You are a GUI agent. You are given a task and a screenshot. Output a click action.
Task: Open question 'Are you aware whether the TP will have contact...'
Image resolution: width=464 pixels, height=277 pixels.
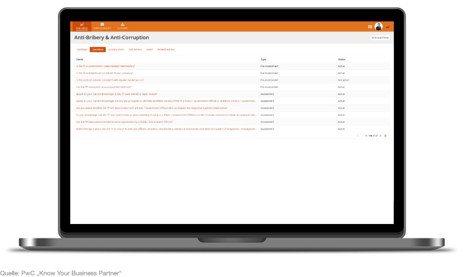152,108
